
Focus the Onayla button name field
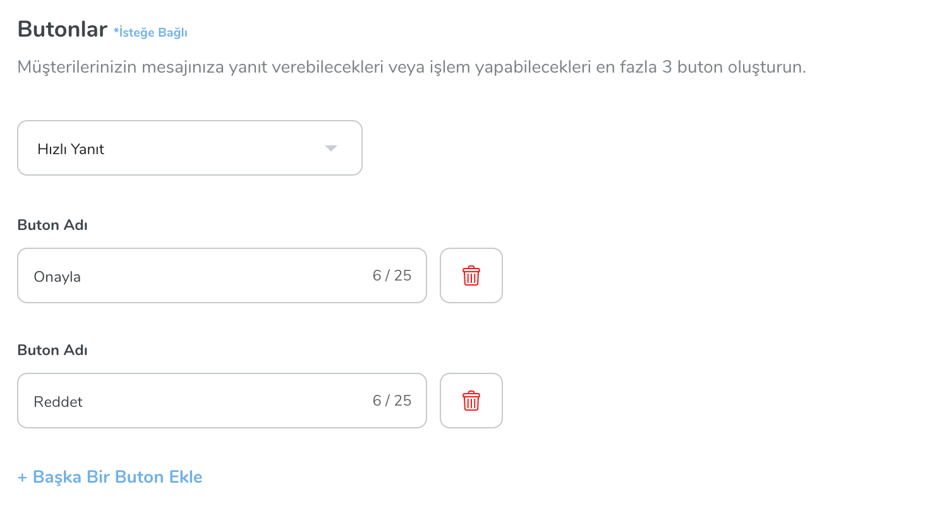pos(222,275)
